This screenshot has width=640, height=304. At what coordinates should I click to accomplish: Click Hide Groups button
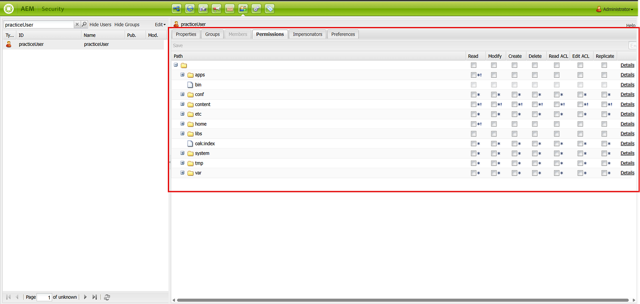click(127, 25)
